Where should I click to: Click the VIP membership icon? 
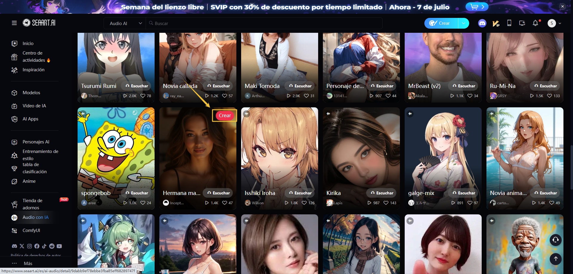496,23
